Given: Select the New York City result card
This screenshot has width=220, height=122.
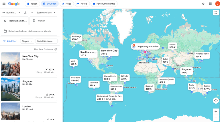Looking at the screenshot, I should (x=29, y=64).
